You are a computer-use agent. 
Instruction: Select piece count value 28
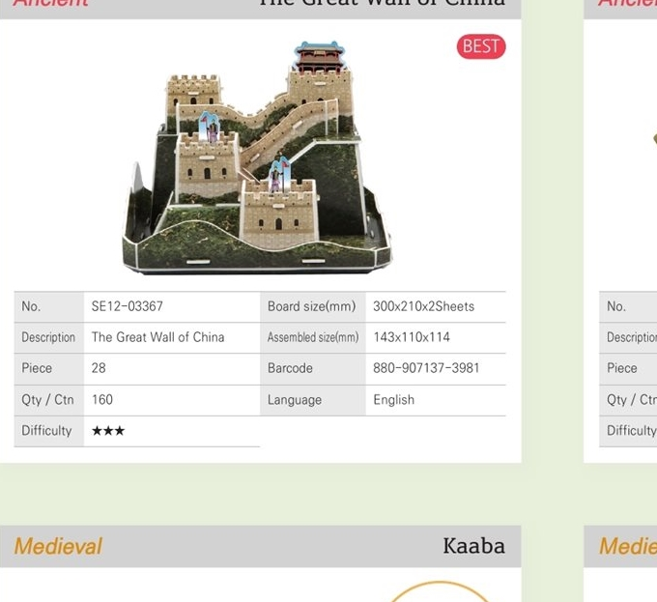[x=99, y=368]
